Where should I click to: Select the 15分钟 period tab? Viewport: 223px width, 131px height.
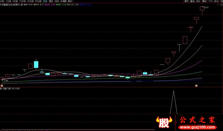point(22,1)
